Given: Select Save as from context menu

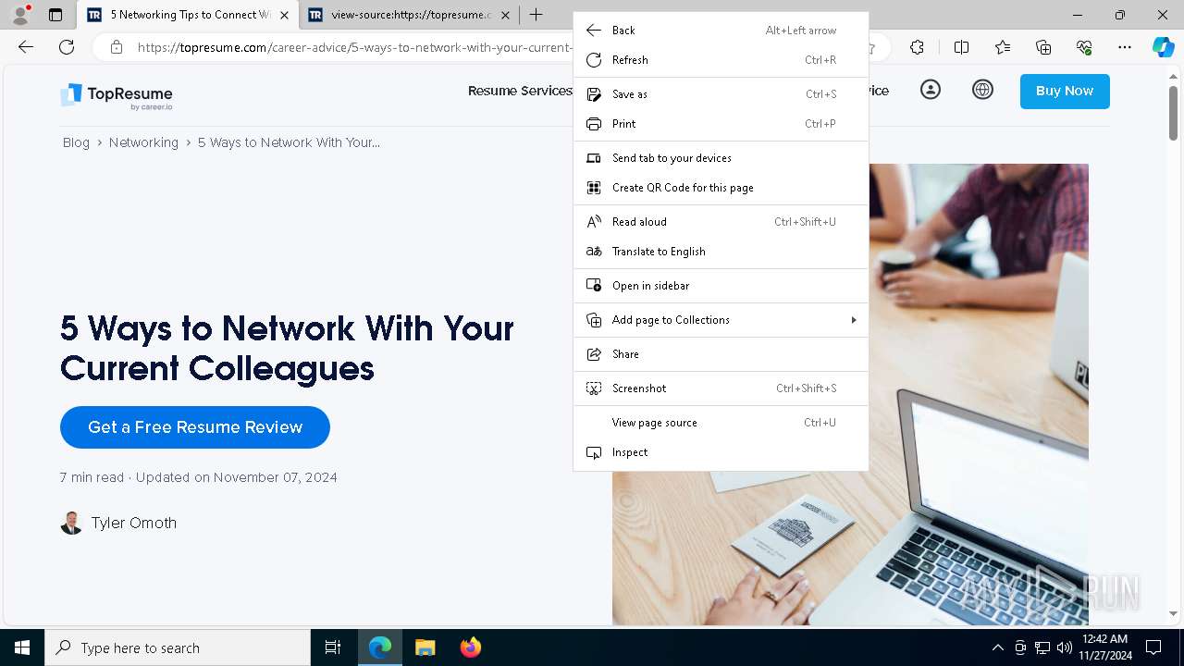Looking at the screenshot, I should (721, 94).
